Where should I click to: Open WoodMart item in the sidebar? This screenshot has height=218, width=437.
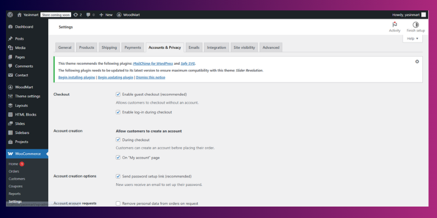pos(24,87)
